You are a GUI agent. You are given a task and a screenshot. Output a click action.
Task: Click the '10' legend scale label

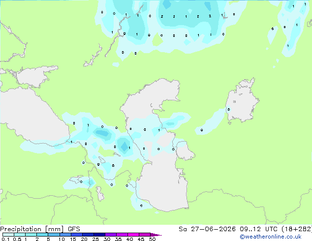(x=62, y=239)
